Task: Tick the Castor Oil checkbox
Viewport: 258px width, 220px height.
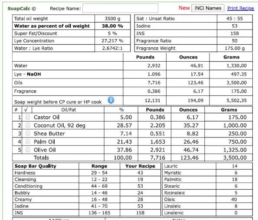Action: tap(28, 117)
